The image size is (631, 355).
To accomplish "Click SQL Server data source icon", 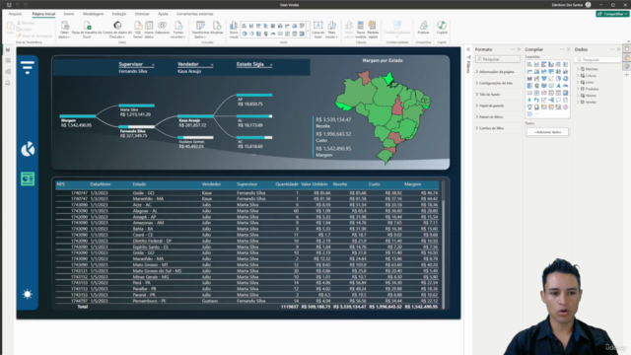I will 138,30.
